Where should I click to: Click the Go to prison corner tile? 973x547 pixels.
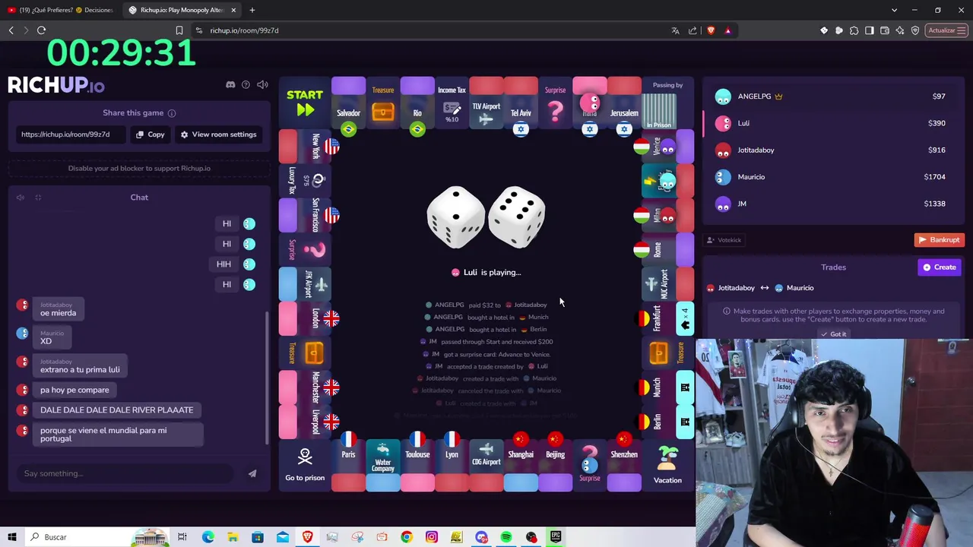coord(305,466)
